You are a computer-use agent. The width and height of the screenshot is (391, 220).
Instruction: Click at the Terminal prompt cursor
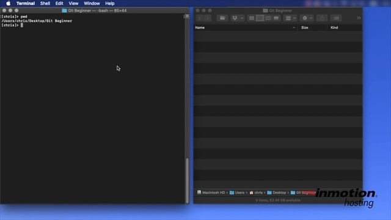(x=22, y=25)
